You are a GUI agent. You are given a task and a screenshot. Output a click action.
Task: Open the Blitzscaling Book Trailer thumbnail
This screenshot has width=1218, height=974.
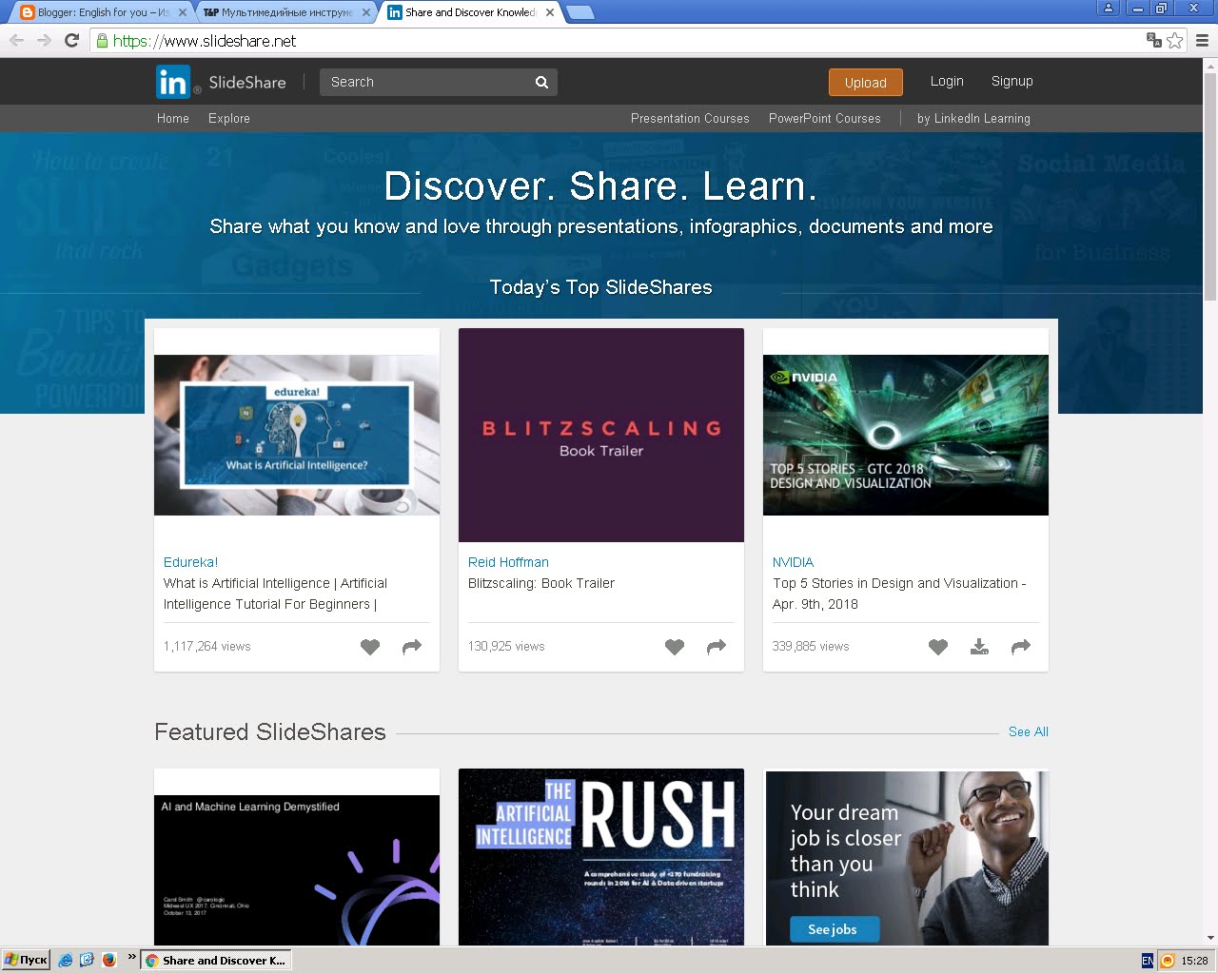(x=601, y=435)
